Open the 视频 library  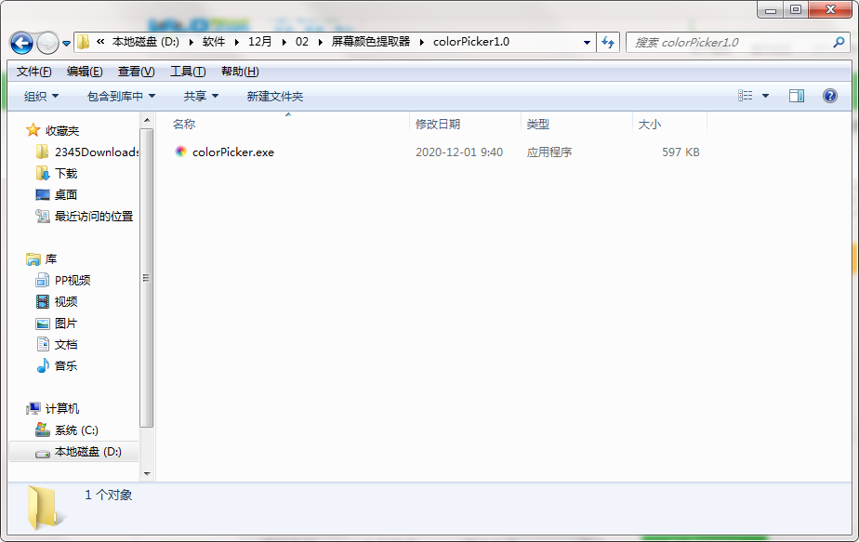[66, 301]
